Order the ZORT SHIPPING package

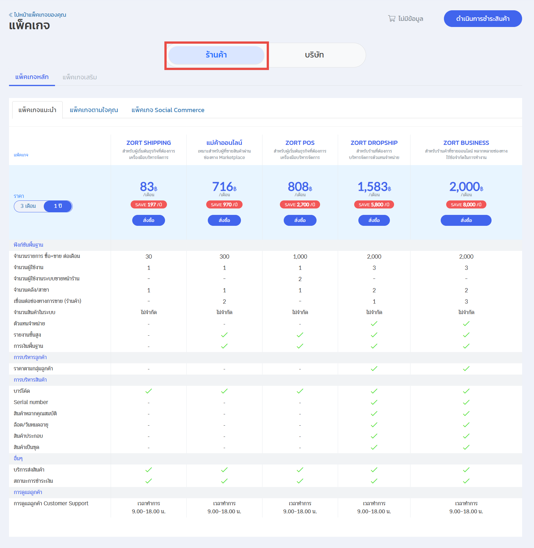click(149, 220)
